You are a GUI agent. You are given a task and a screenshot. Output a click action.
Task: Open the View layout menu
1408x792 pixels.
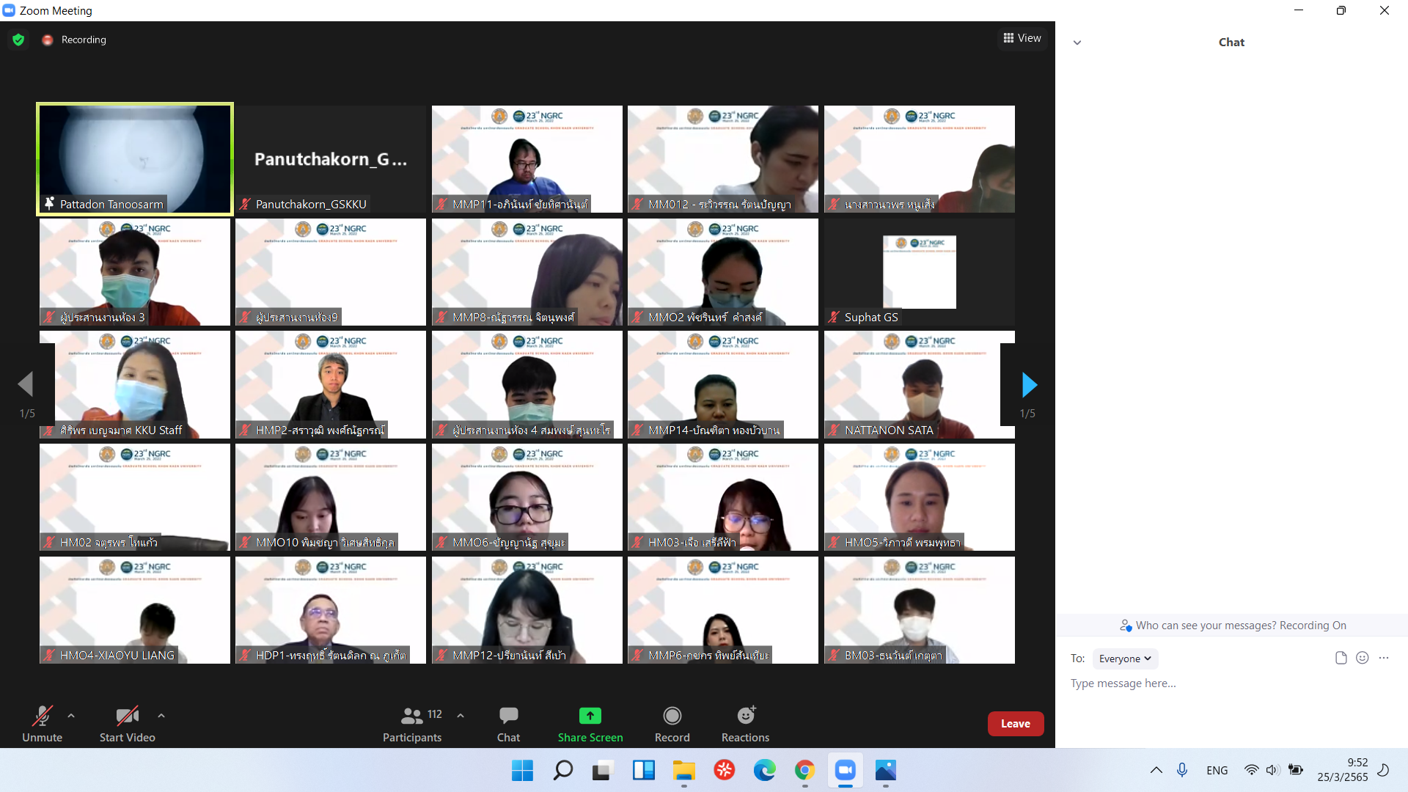coord(1022,38)
